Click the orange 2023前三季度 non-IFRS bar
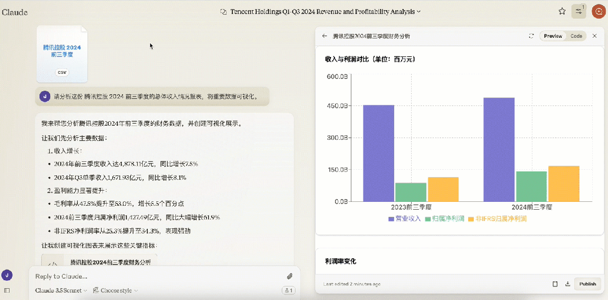 [x=443, y=189]
